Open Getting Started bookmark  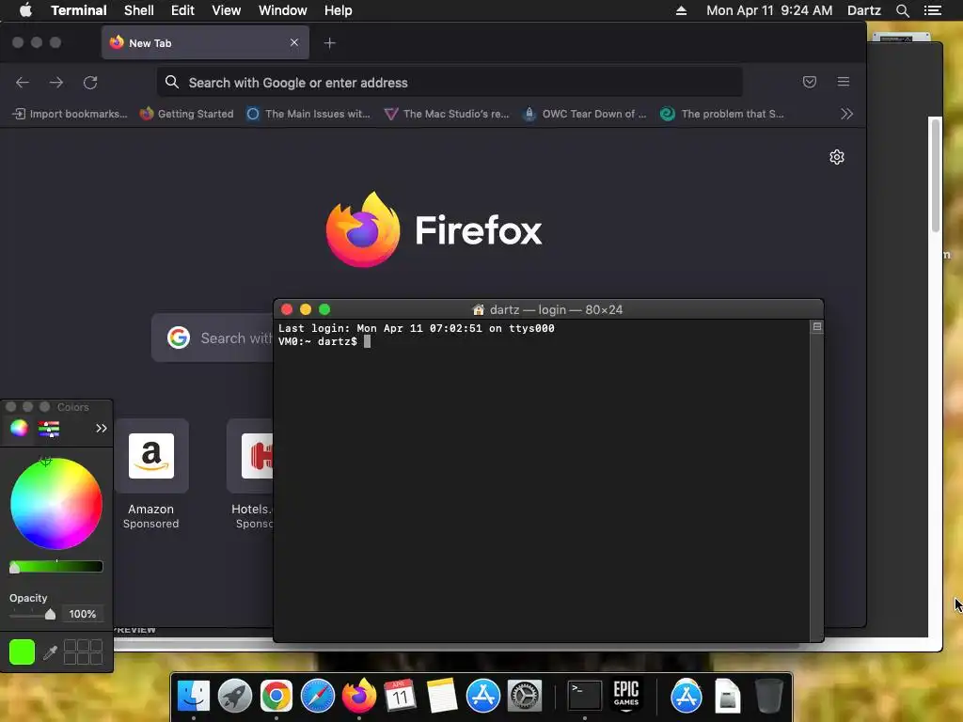click(187, 114)
